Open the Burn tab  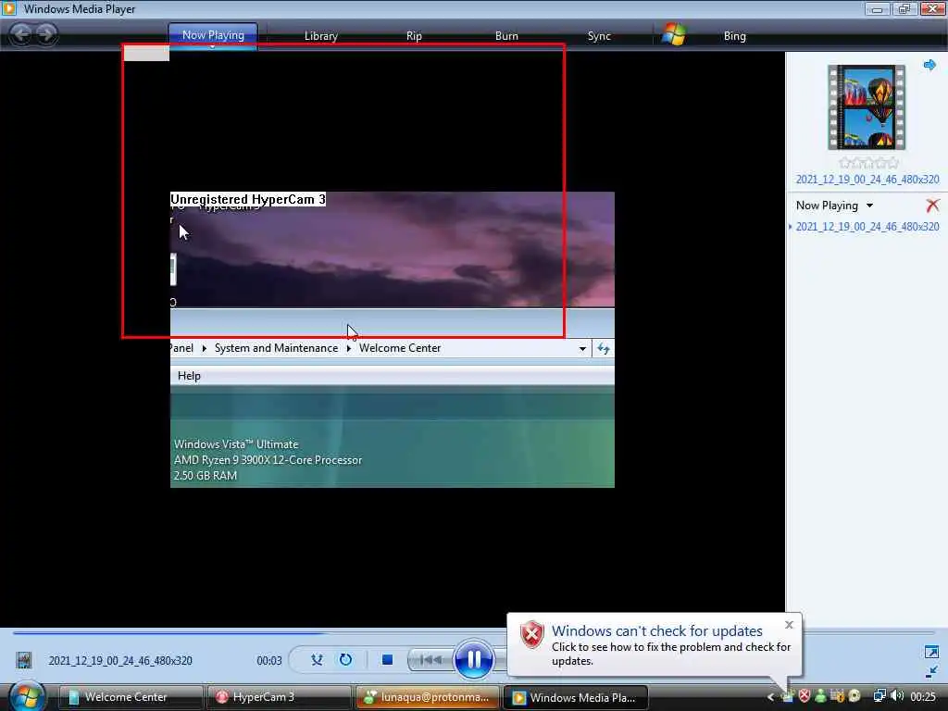506,36
